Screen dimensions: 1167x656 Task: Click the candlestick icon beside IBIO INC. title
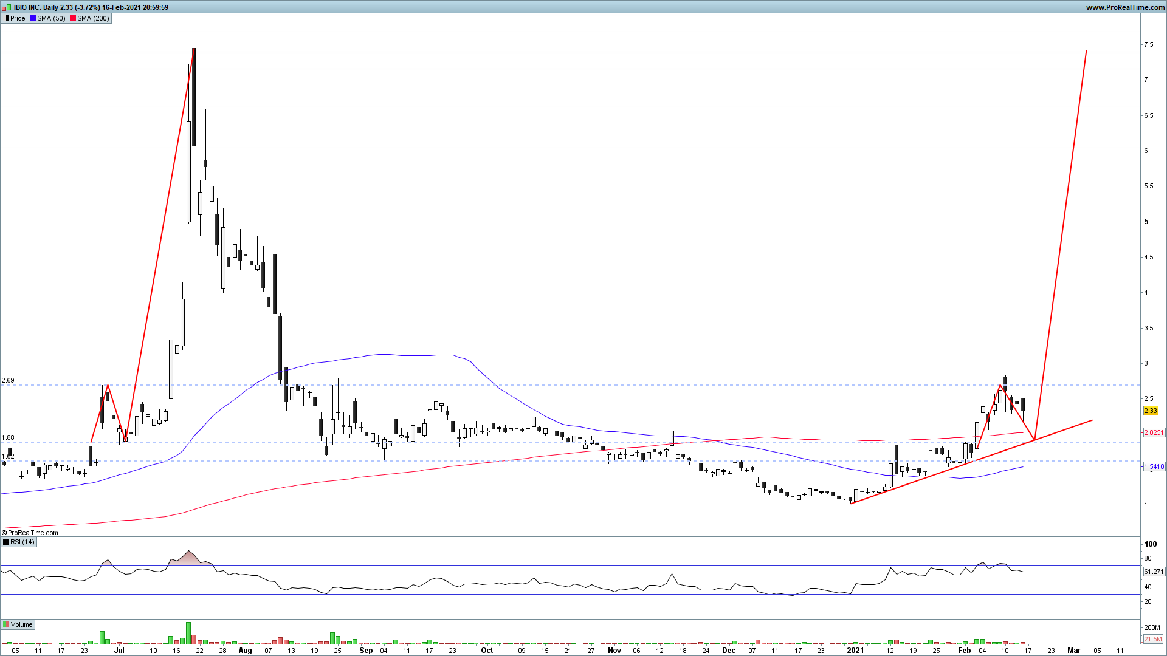pos(7,7)
